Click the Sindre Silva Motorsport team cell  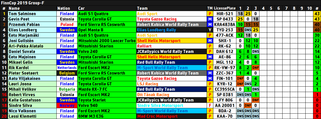point(171,105)
